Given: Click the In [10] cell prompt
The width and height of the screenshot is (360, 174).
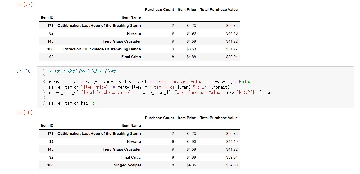Looking at the screenshot, I should point(26,71).
